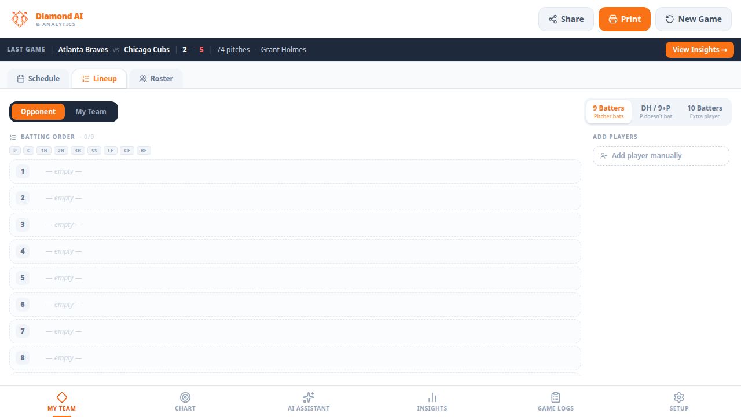Select the Opponent lineup toggle
Viewport: 741px width, 417px height.
tap(38, 112)
